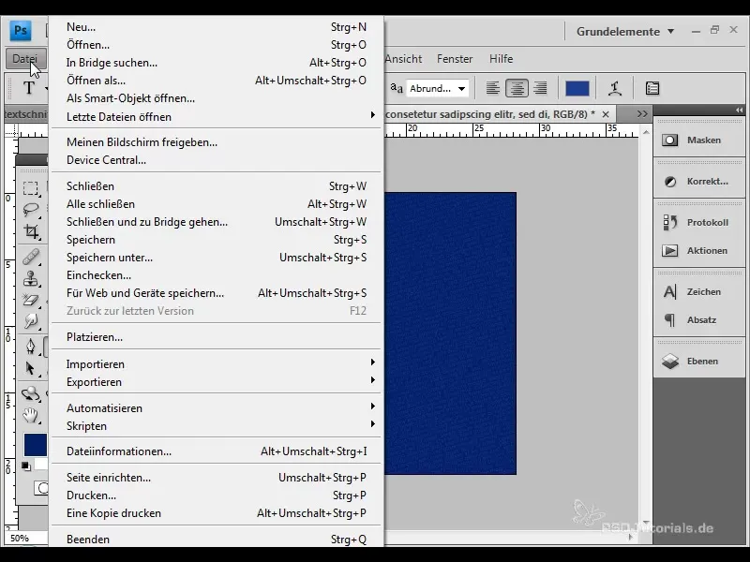The height and width of the screenshot is (562, 750).
Task: Select the Hand tool
Action: (x=31, y=415)
